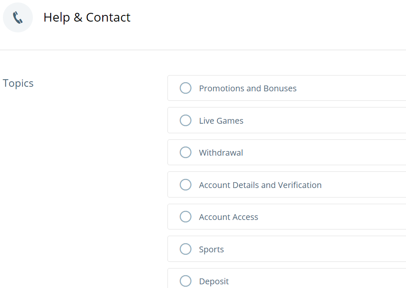This screenshot has height=288, width=406.
Task: Click the phone handset icon
Action: [17, 17]
